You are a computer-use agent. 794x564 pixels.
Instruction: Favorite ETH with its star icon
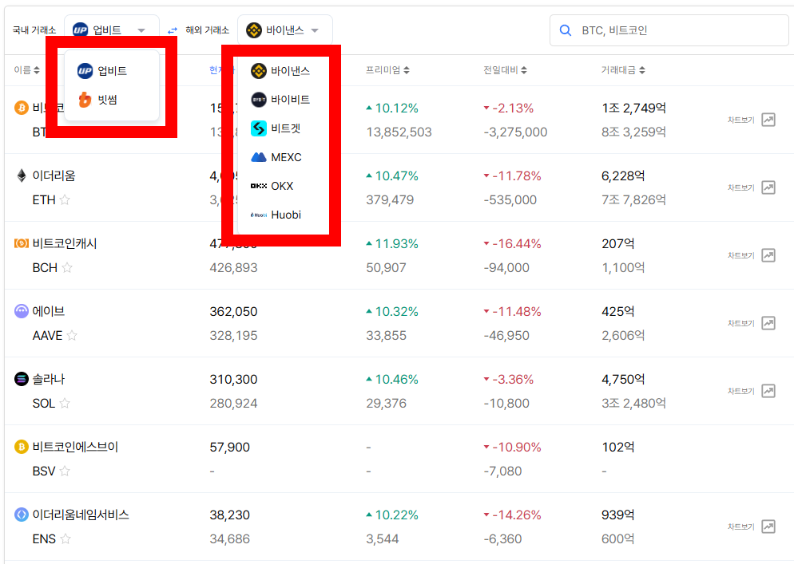(65, 199)
